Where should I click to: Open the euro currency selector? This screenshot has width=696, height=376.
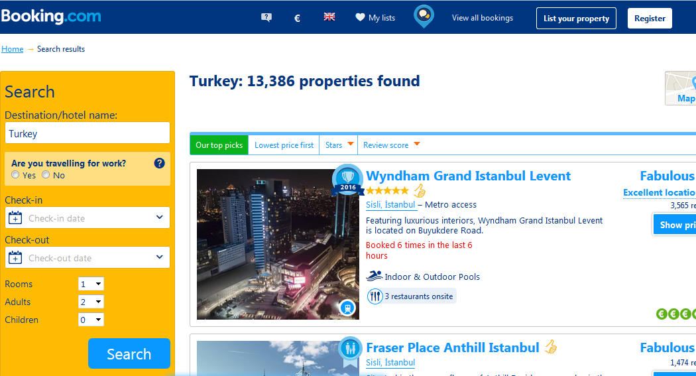[298, 18]
